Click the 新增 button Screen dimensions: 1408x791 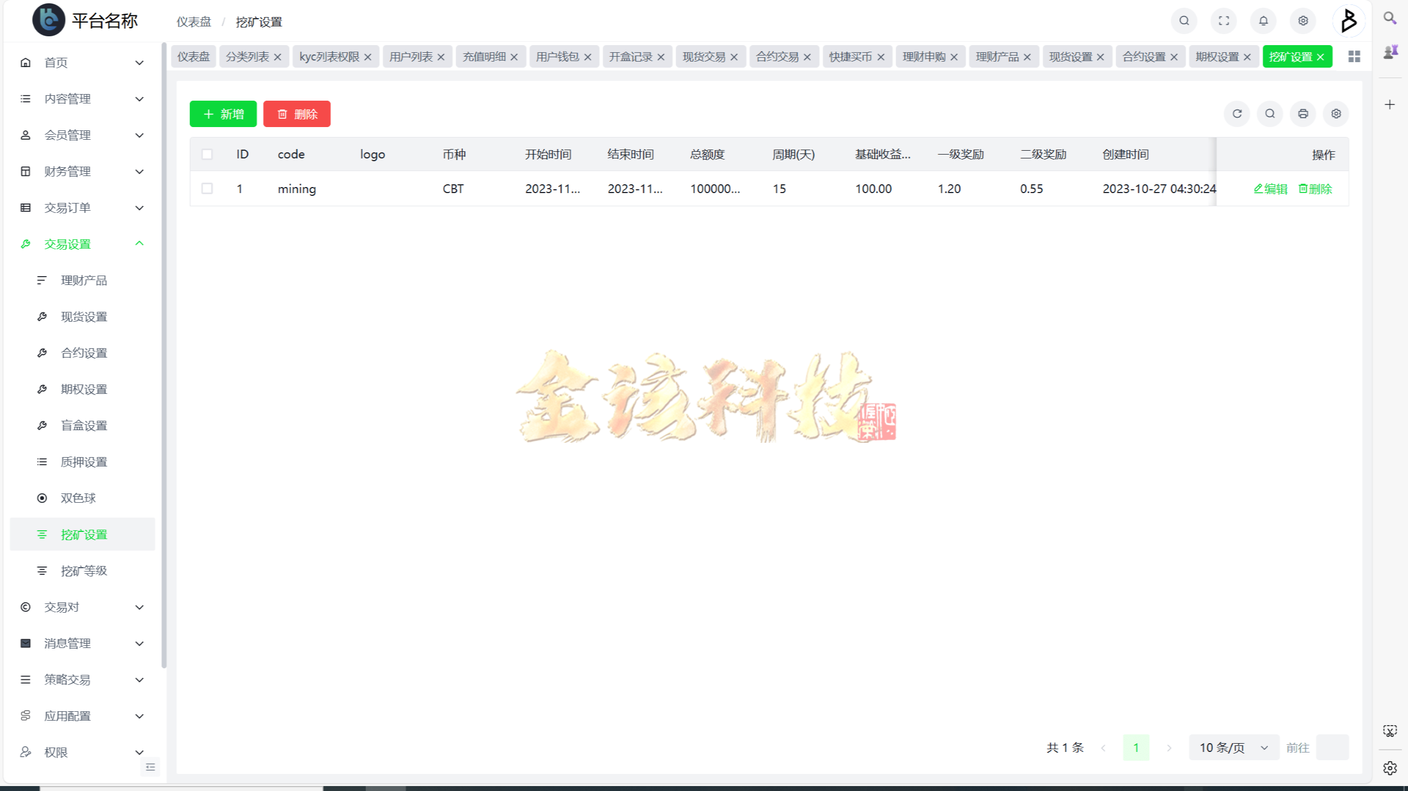(x=223, y=114)
